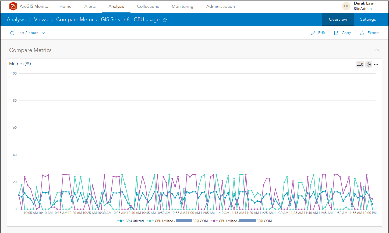Click the ArcGIS Monitor logo icon
This screenshot has width=389, height=233.
[13, 6]
